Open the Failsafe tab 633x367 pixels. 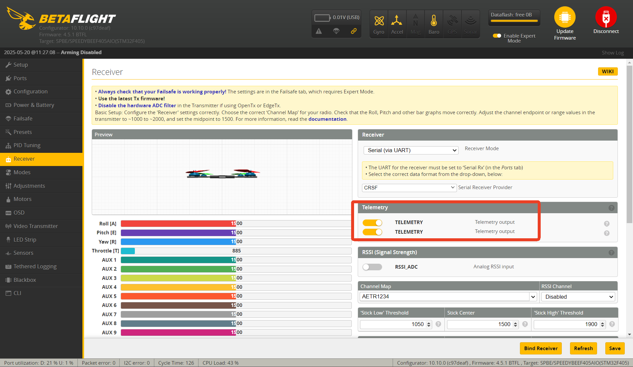41,119
